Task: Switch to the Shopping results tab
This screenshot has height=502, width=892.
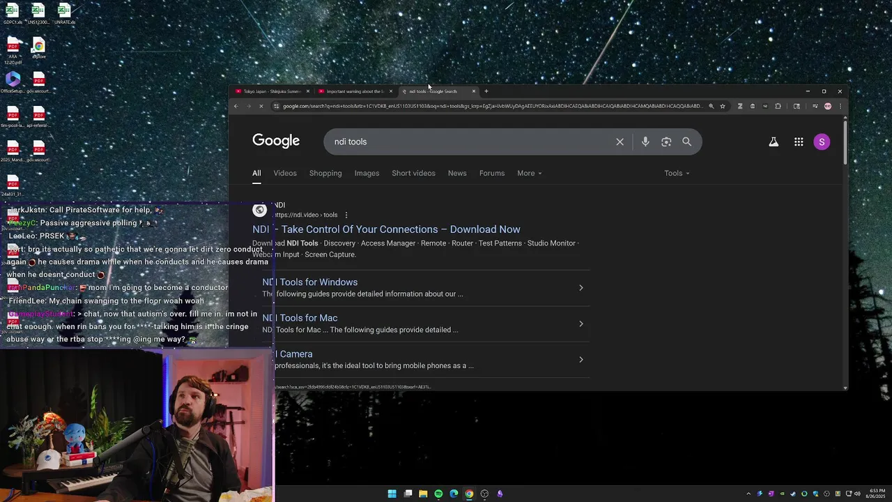Action: point(325,173)
